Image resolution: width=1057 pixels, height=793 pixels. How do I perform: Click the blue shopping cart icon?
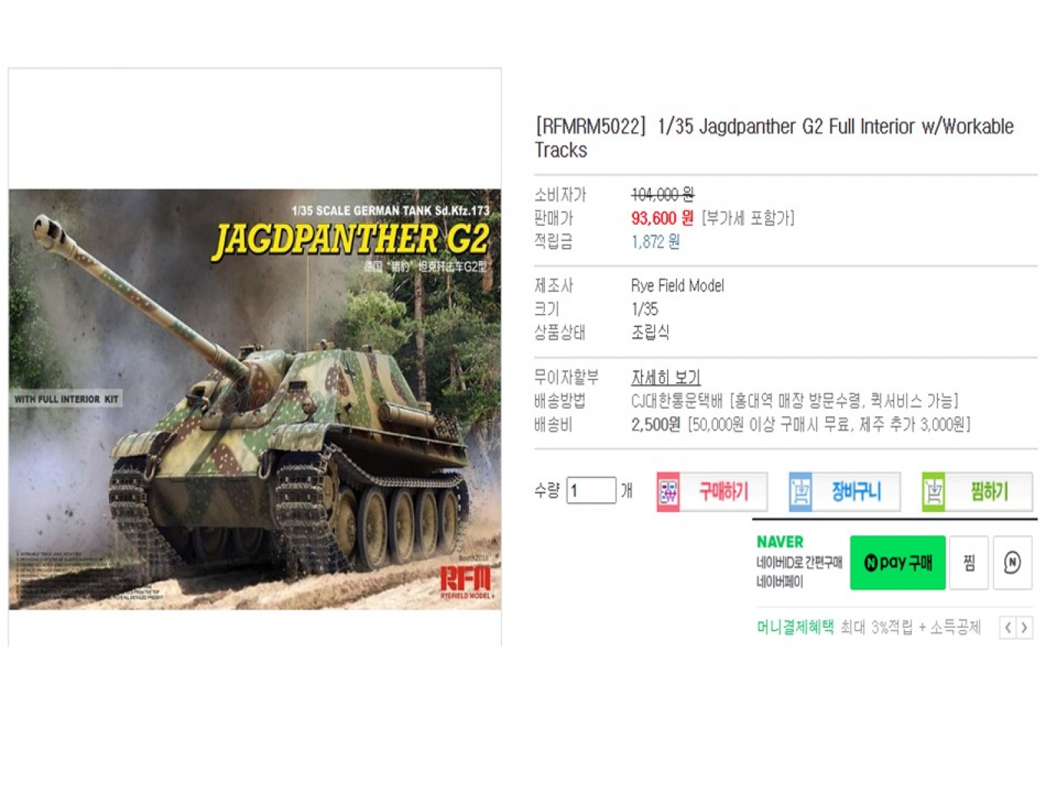(x=801, y=492)
